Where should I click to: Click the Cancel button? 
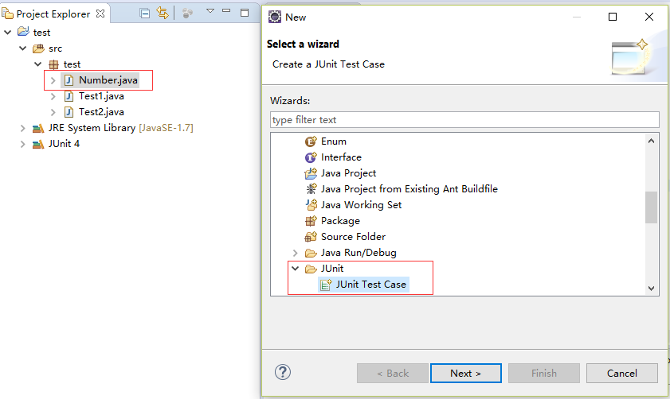click(621, 374)
